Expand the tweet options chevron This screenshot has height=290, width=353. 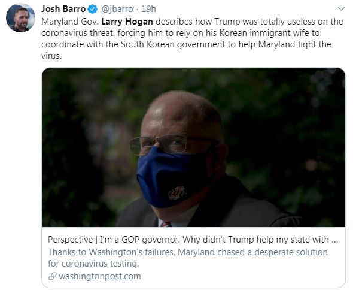click(341, 9)
